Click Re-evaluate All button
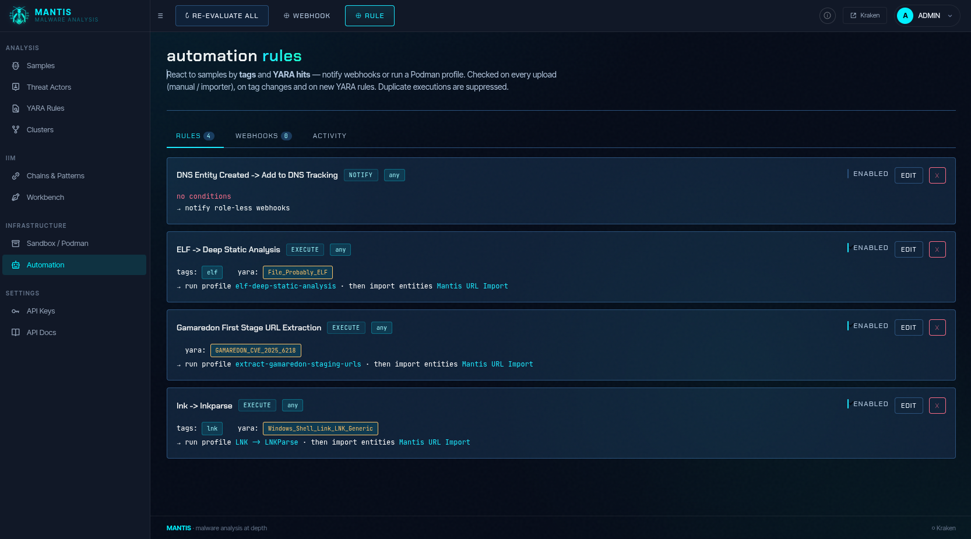The width and height of the screenshot is (971, 539). tap(222, 16)
